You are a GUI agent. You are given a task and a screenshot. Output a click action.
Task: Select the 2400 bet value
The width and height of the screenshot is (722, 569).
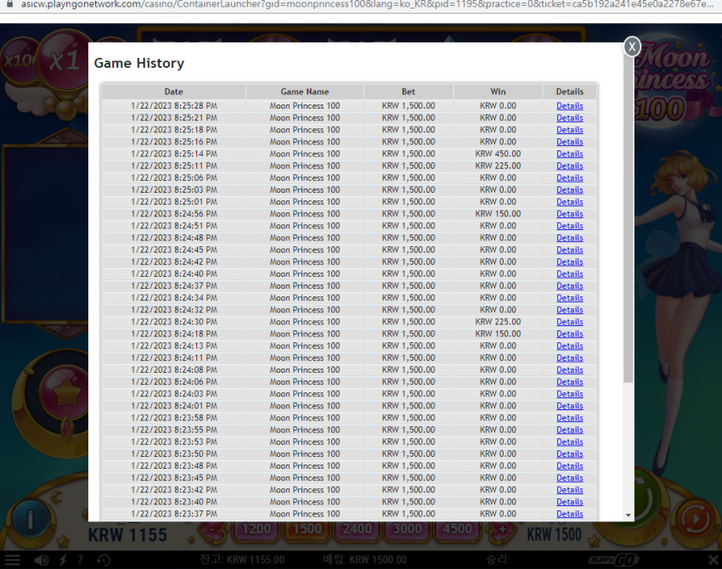tap(358, 529)
